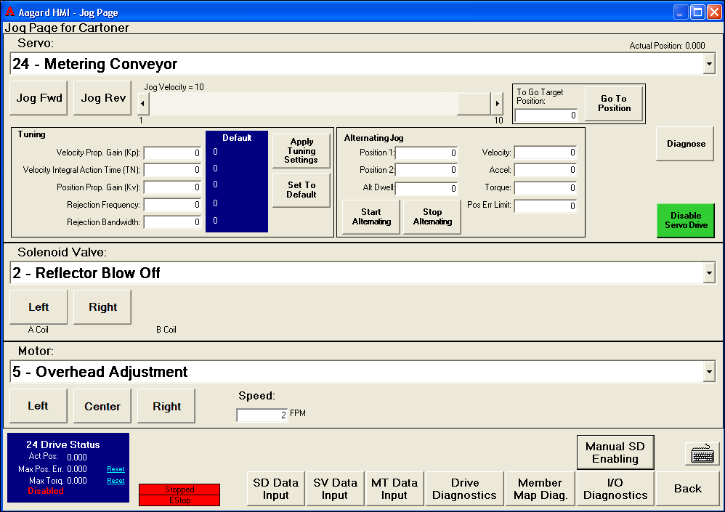Select the Pos Err Limit field

coord(546,206)
